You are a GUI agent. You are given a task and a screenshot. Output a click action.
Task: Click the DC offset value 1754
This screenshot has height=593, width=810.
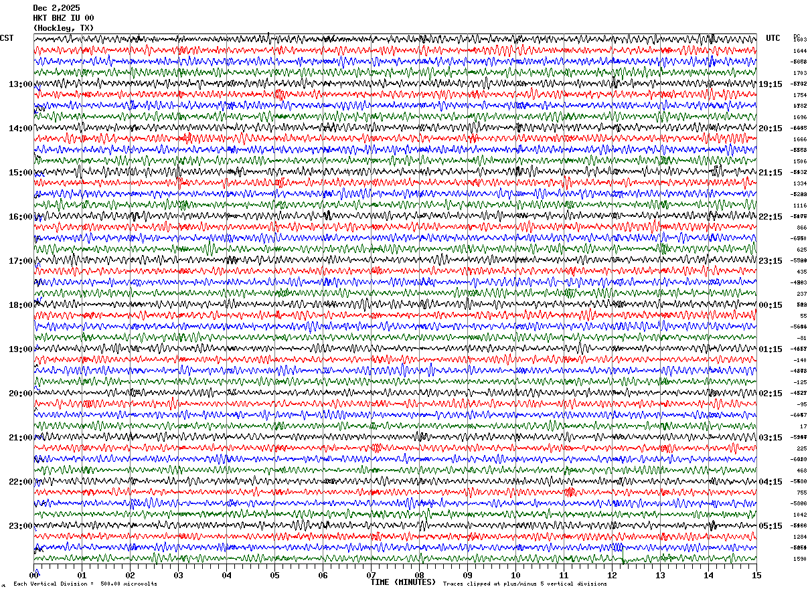coord(800,95)
